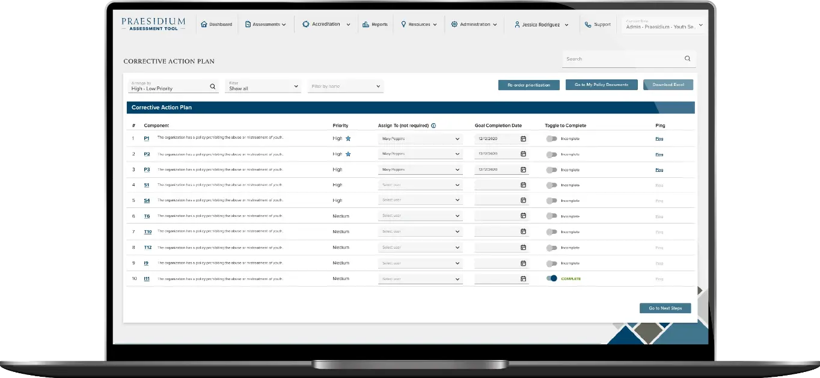Click the search magnifier icon in top search box
Viewport: 820px width, 378px height.
(687, 59)
